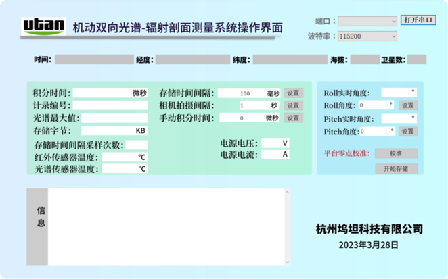This screenshot has height=279, width=448.
Task: Click the Roll角度 input field
Action: [x=374, y=105]
